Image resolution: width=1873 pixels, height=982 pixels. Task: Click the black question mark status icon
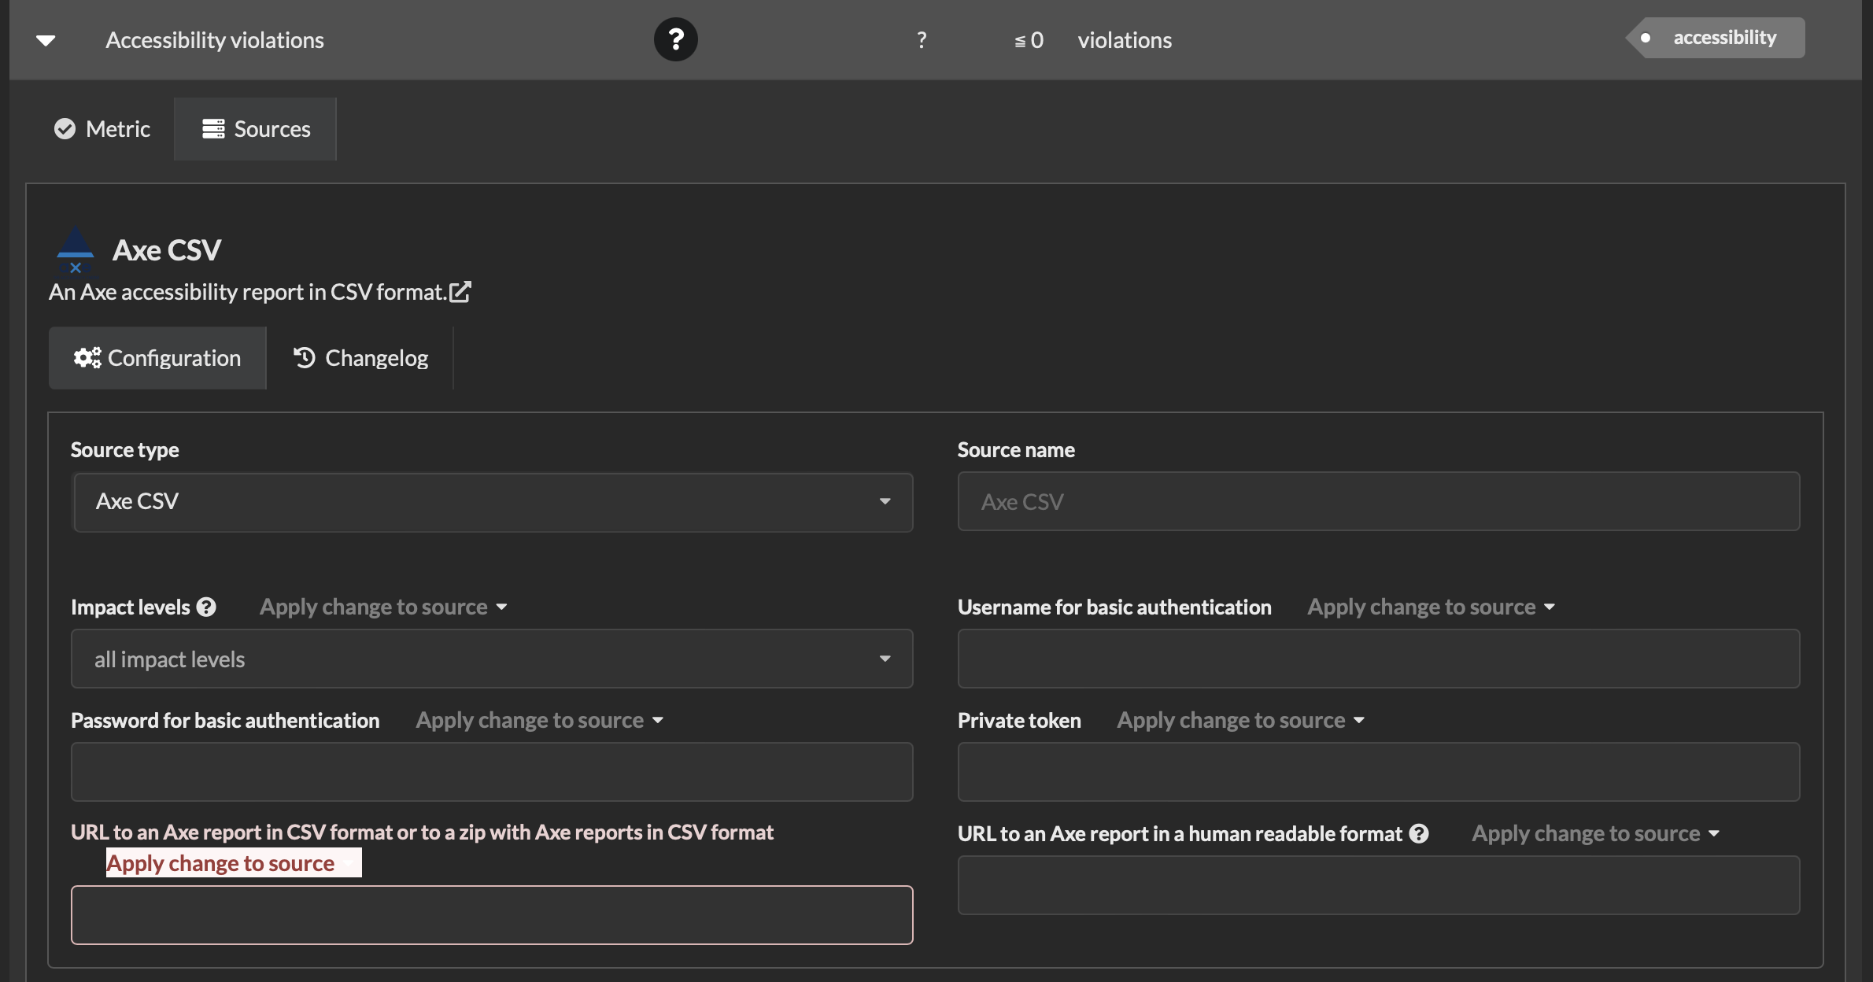pos(675,39)
